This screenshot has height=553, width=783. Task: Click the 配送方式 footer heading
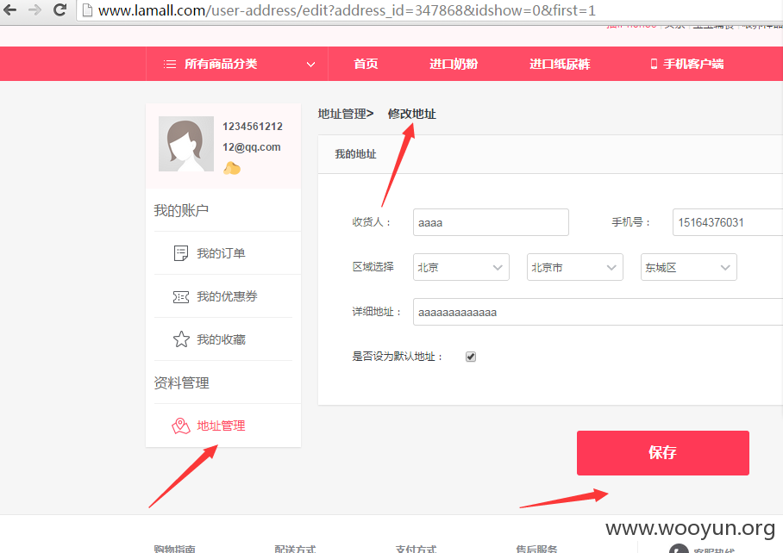pyautogui.click(x=295, y=549)
